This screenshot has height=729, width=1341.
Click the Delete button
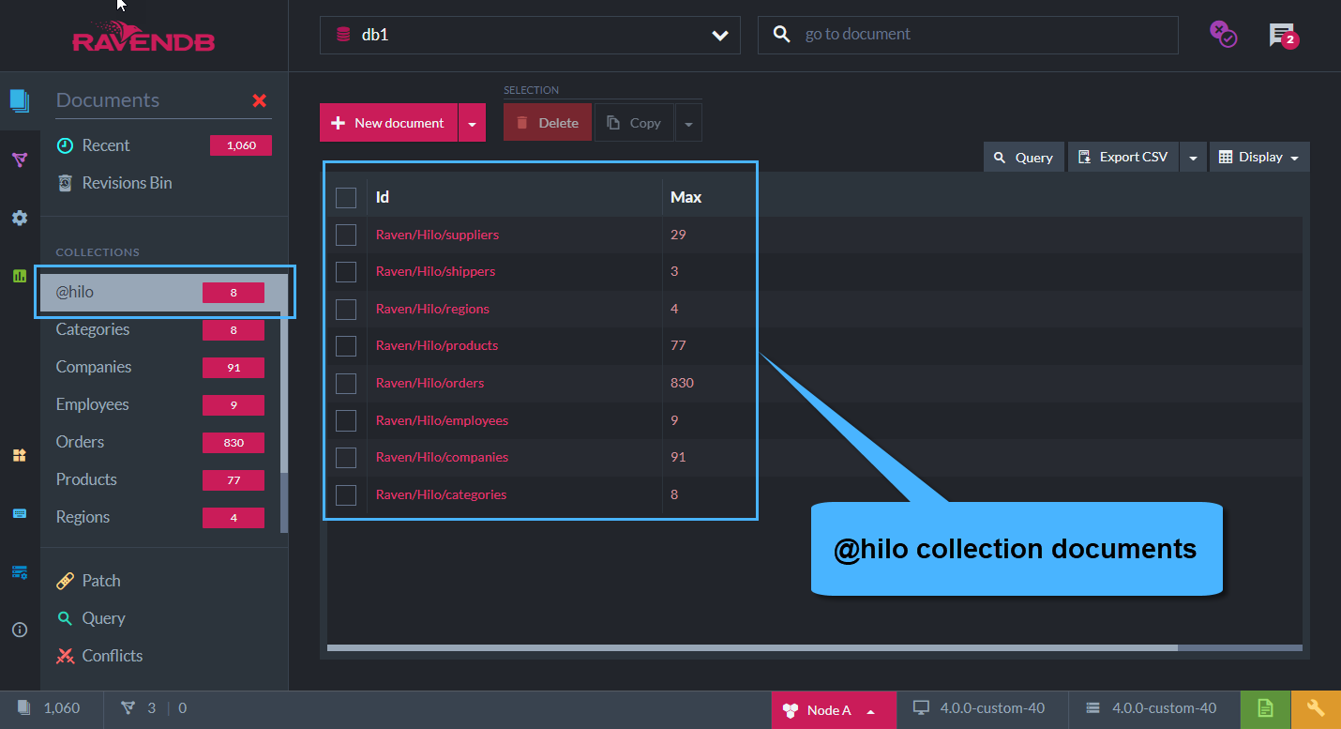548,123
